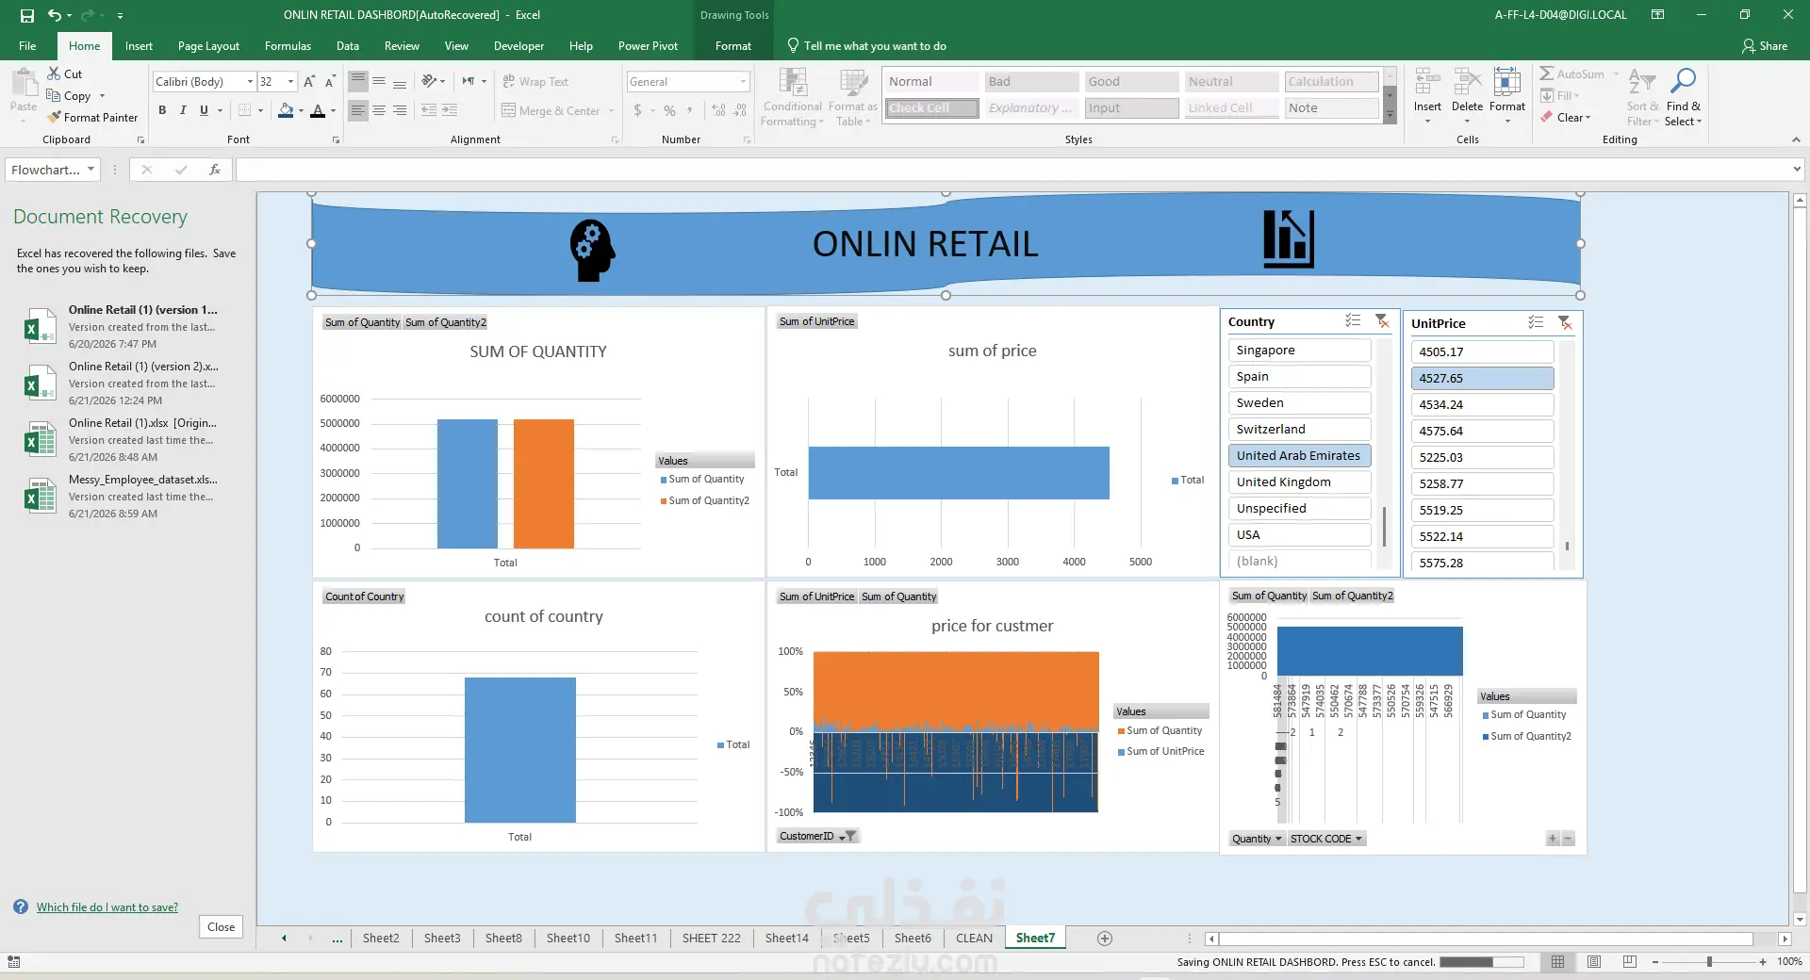Toggle Italic formatting
This screenshot has height=980, width=1810.
click(x=183, y=110)
